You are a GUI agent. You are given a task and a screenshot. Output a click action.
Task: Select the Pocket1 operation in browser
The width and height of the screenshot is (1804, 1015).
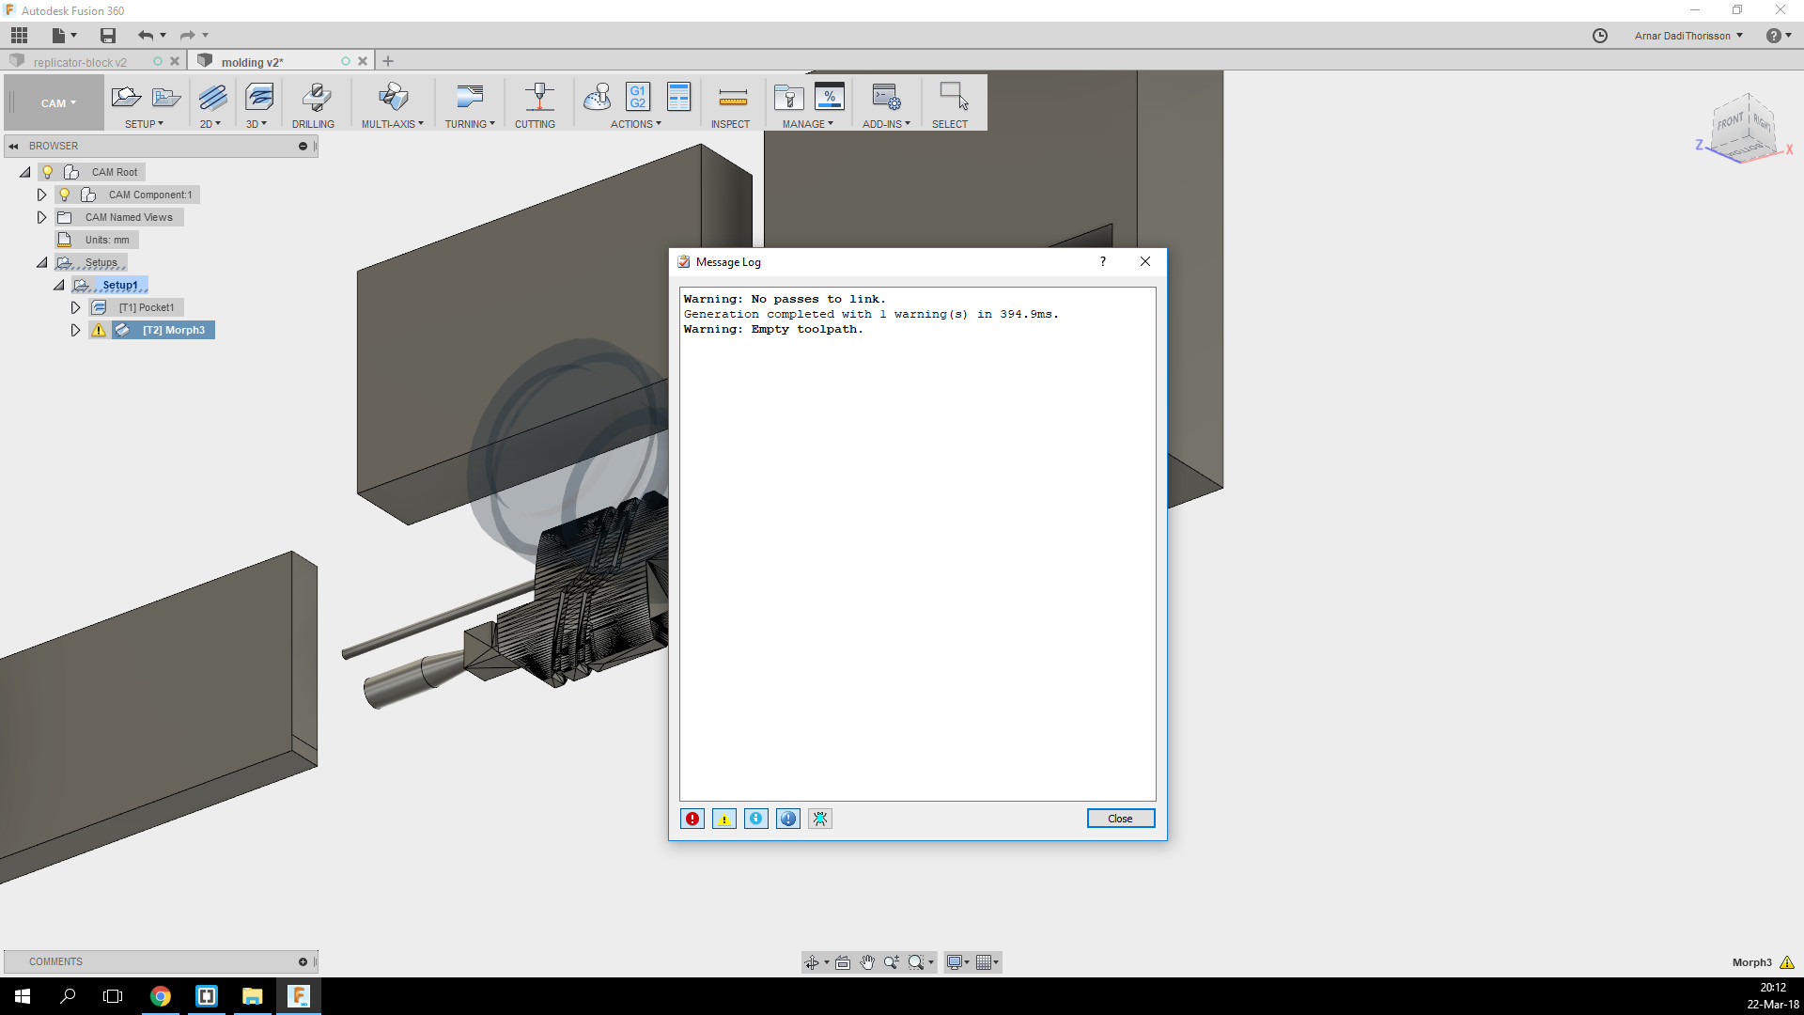click(x=146, y=307)
